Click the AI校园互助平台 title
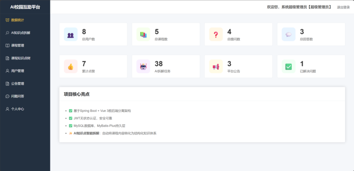Screen dimensions: 354x171 [25, 7]
